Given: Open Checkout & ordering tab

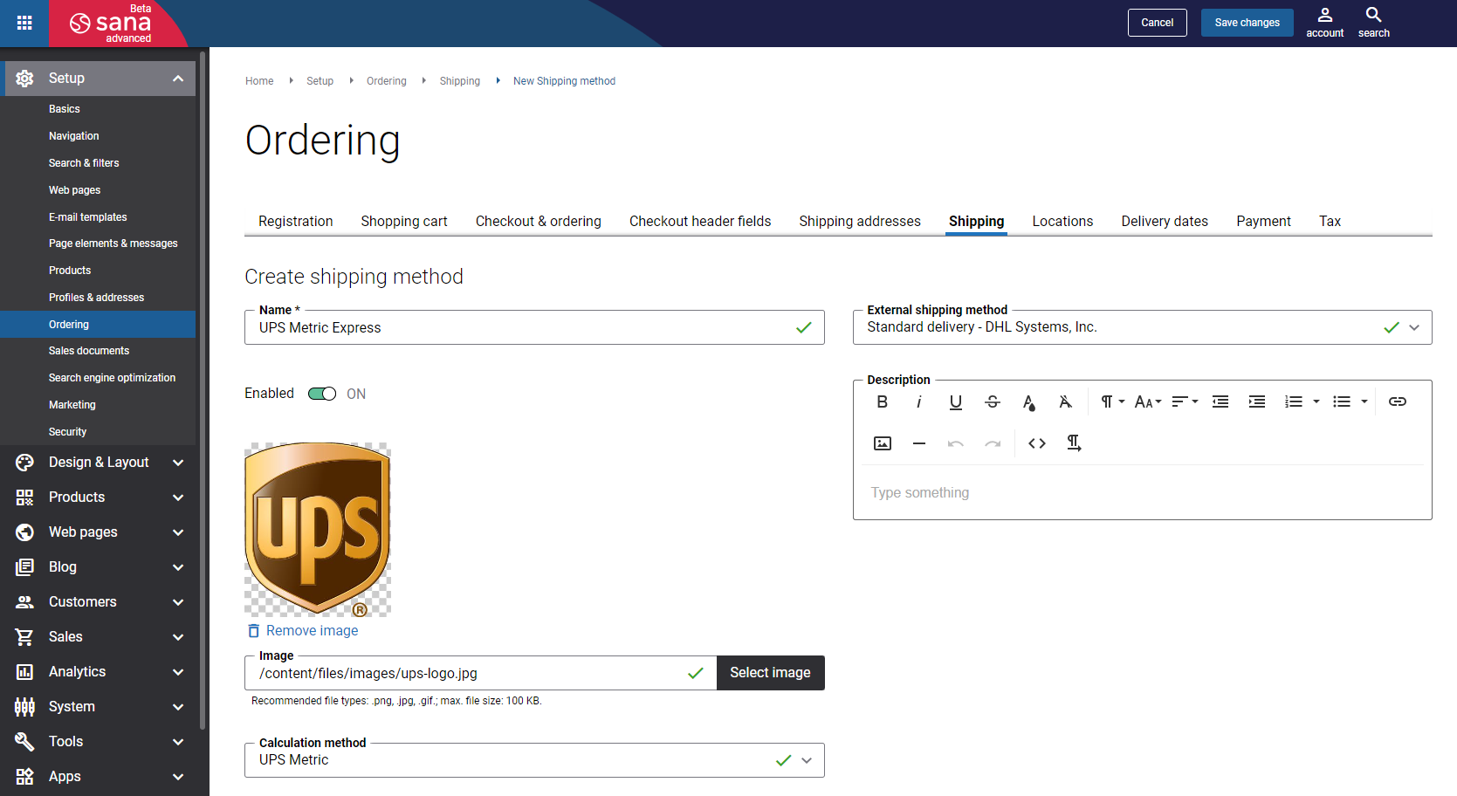Looking at the screenshot, I should click(539, 222).
